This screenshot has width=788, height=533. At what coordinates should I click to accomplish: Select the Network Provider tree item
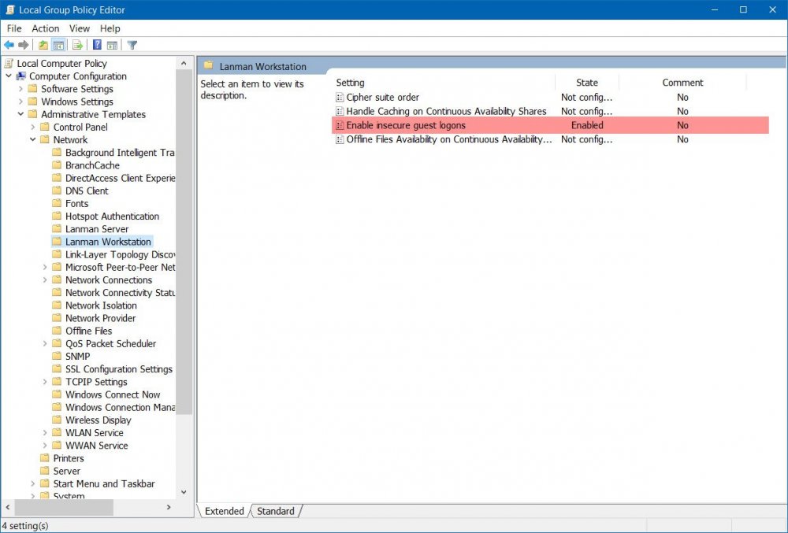pyautogui.click(x=101, y=318)
